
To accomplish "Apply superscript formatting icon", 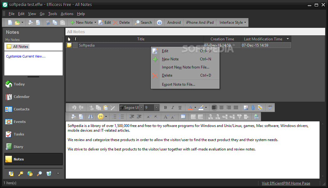I will click(x=148, y=117).
